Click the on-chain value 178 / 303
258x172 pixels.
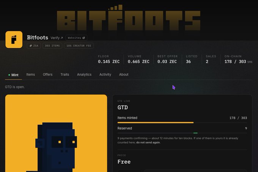(235, 62)
